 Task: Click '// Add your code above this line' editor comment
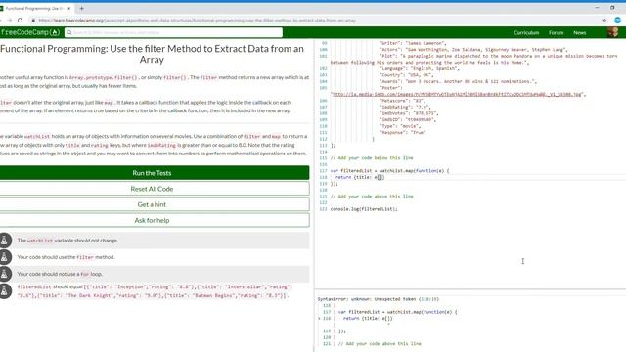pos(372,197)
